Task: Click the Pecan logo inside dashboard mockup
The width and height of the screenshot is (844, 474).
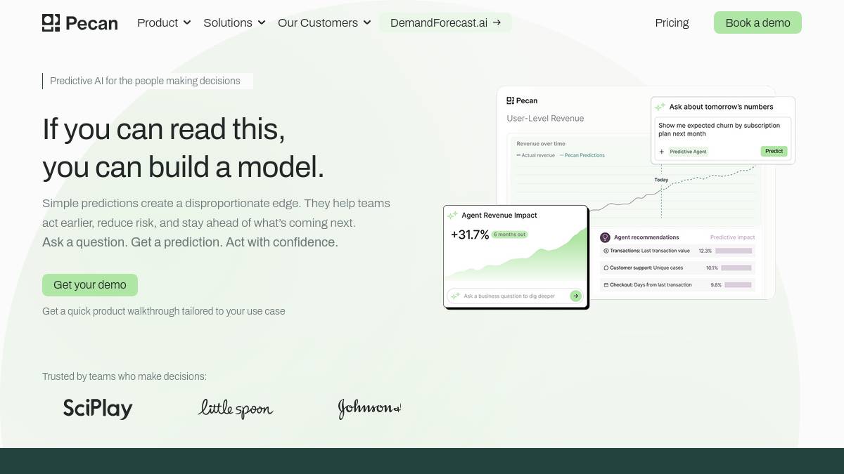Action: [x=522, y=100]
